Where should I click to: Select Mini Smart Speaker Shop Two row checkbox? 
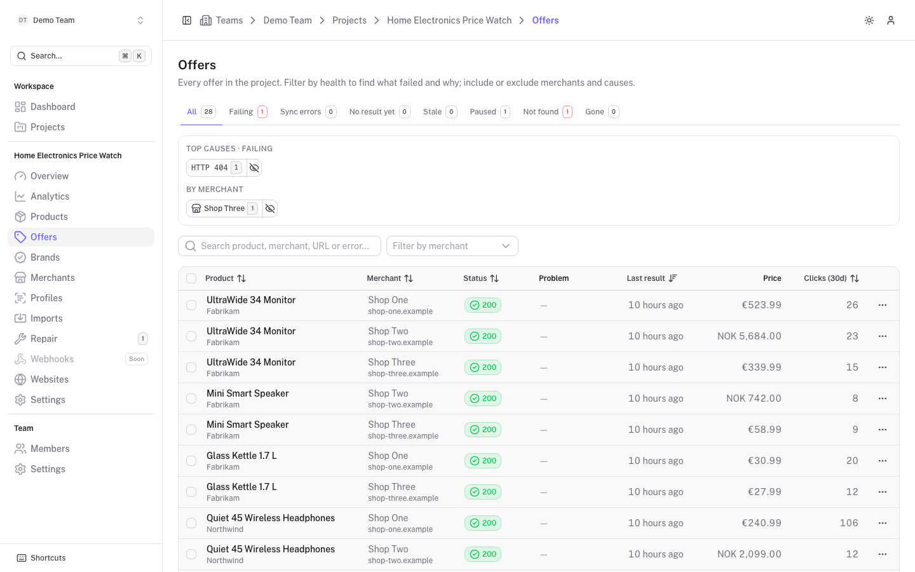point(191,398)
